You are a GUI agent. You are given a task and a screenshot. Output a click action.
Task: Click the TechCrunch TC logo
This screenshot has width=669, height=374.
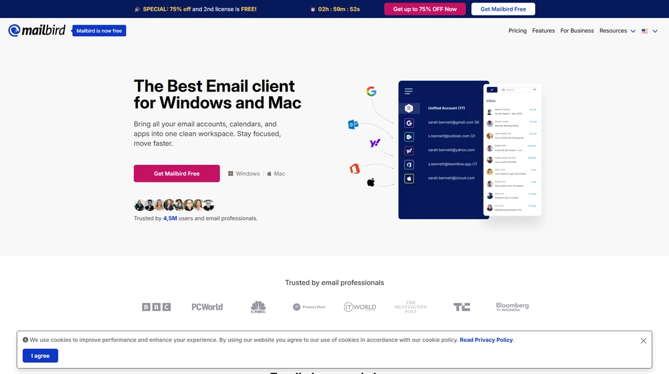coord(462,307)
